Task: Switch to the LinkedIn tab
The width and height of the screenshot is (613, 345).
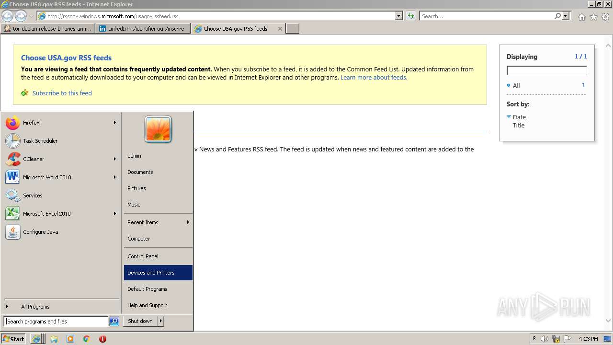Action: 143,29
